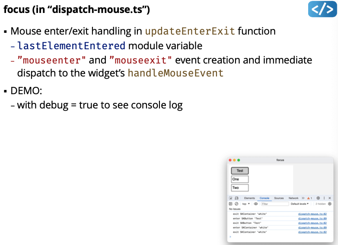
Task: Open the Default levels dropdown
Action: click(300, 204)
